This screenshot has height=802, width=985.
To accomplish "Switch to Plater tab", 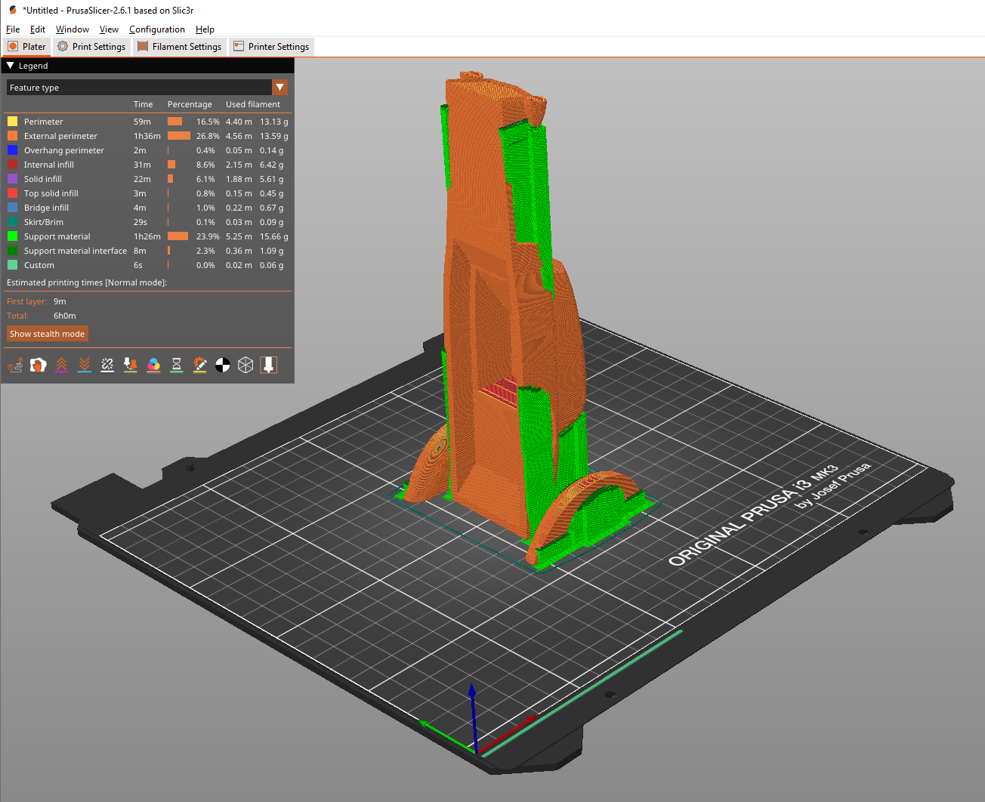I will tap(26, 47).
